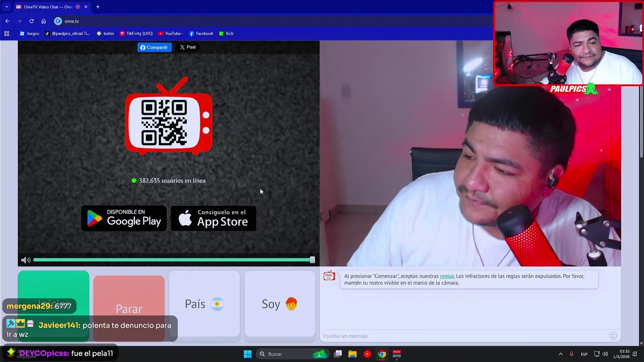Screen dimensions: 644x362
Task: Click the X Post button
Action: point(188,47)
